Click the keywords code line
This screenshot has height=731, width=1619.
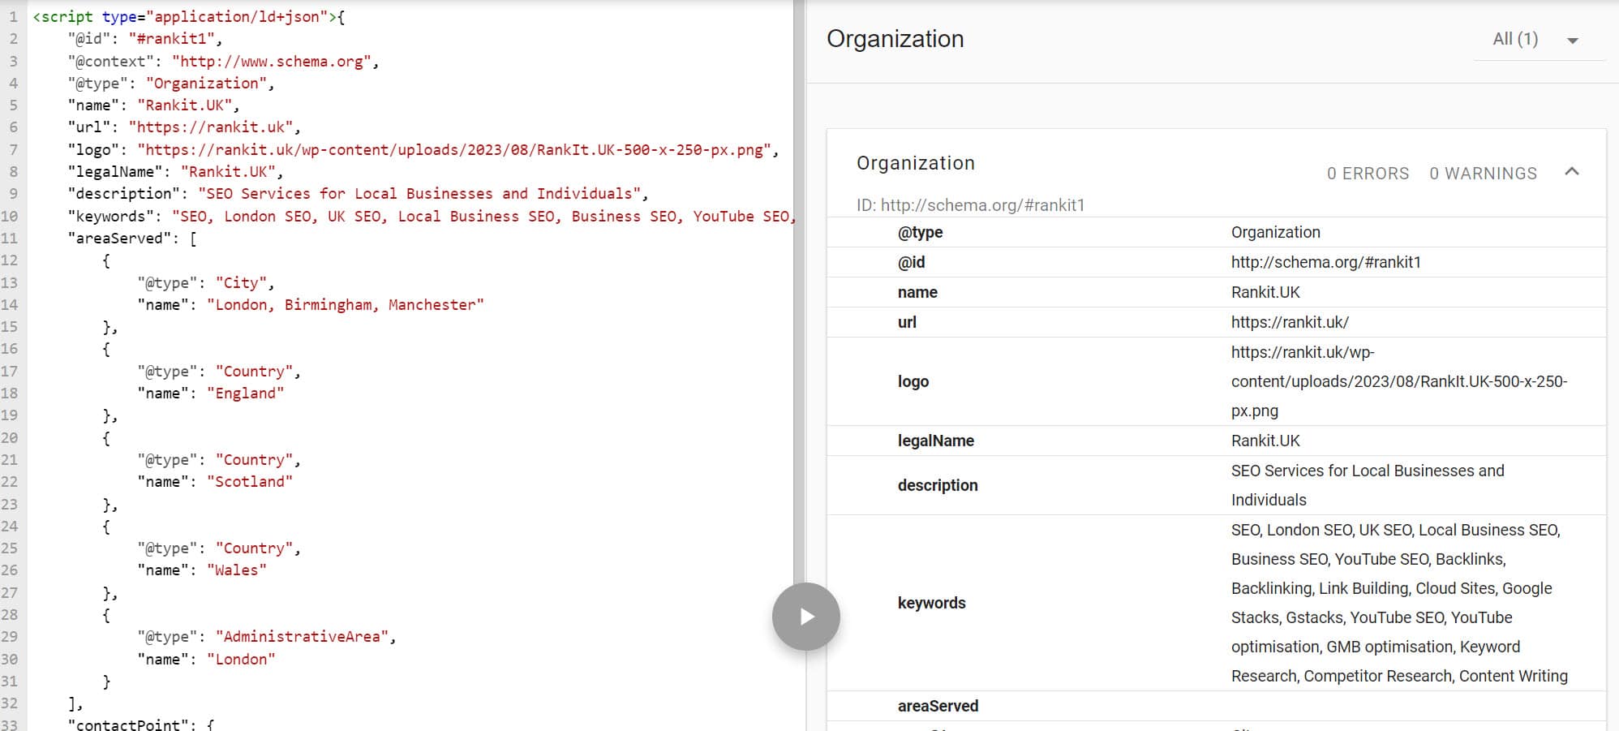432,216
